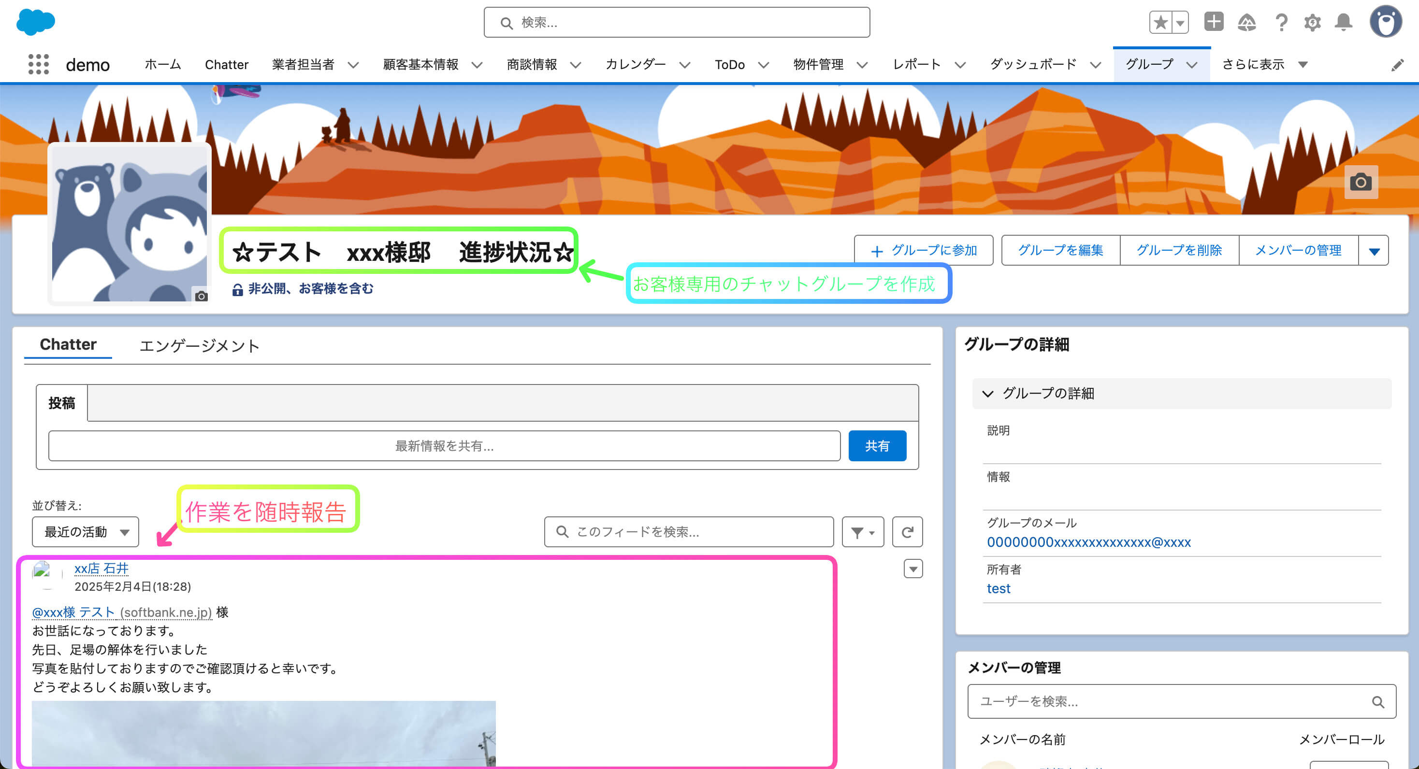Select the Chatter feed tab in group

pyautogui.click(x=68, y=344)
